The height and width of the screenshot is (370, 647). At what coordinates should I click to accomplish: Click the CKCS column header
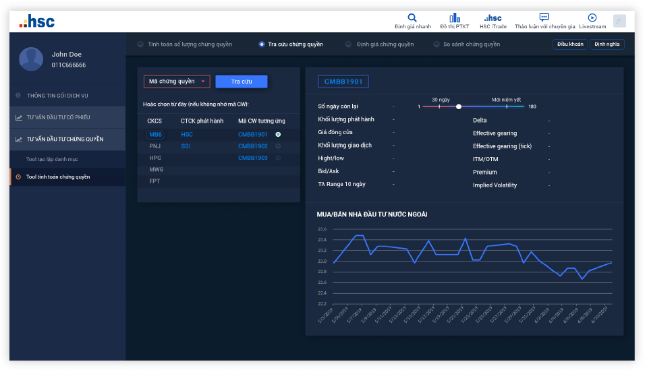(154, 121)
